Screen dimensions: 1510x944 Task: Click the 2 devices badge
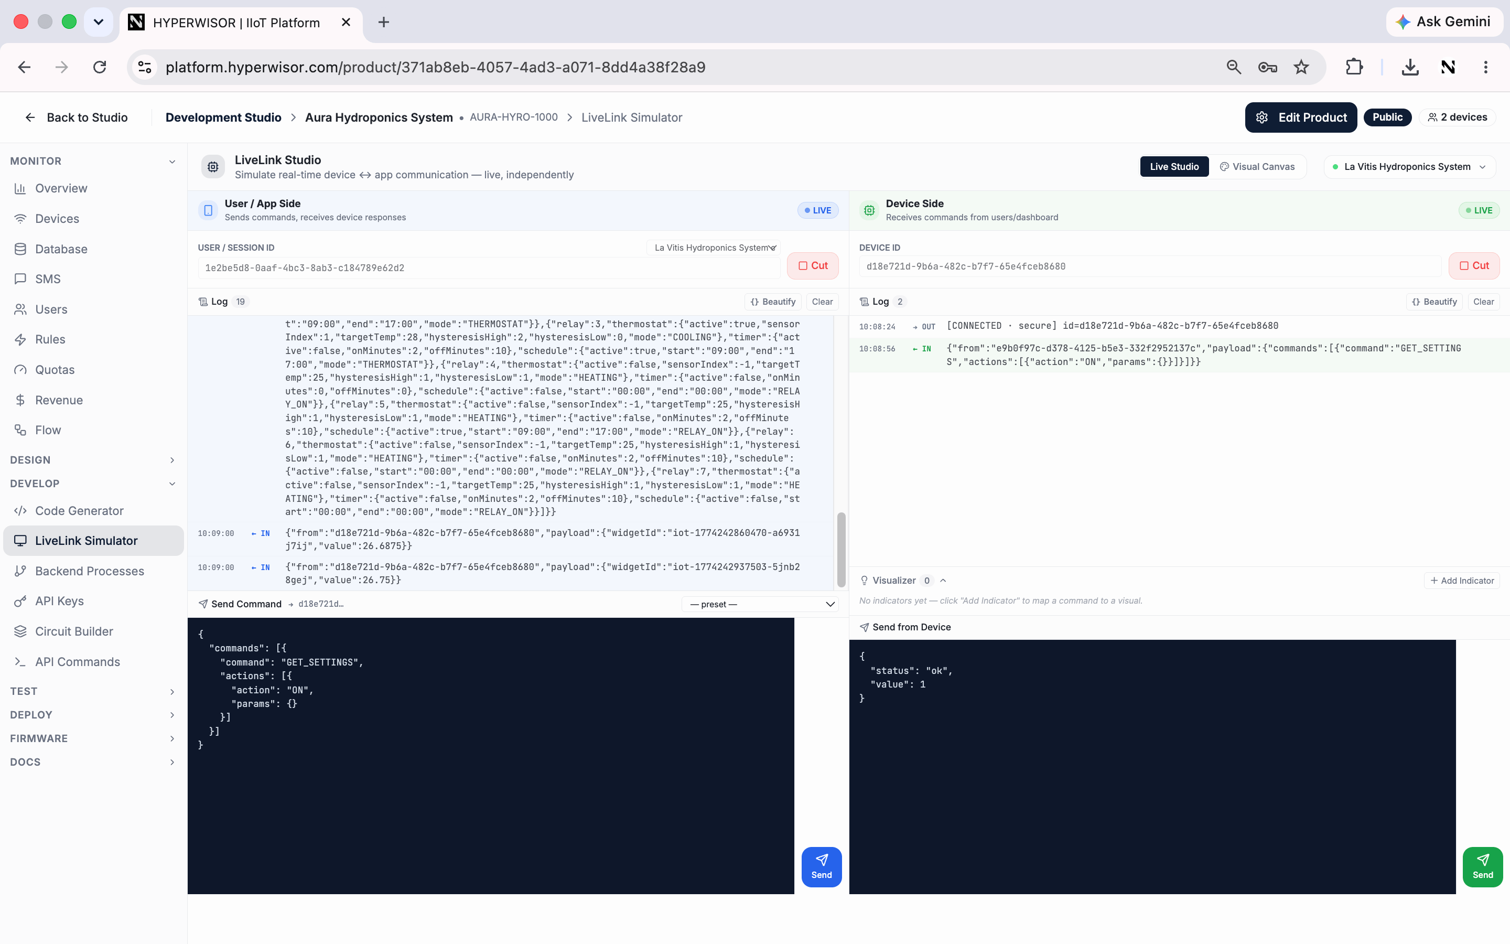(1458, 117)
